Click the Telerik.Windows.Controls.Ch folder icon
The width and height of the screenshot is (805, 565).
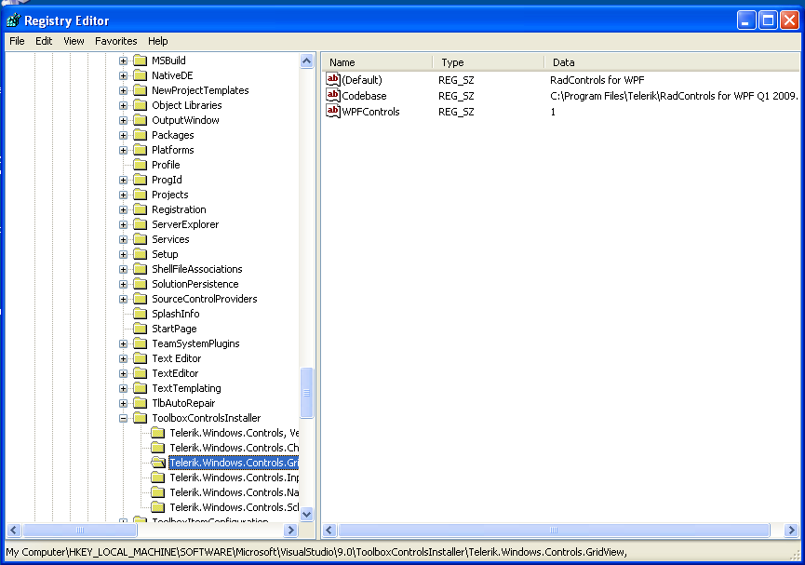tap(158, 448)
